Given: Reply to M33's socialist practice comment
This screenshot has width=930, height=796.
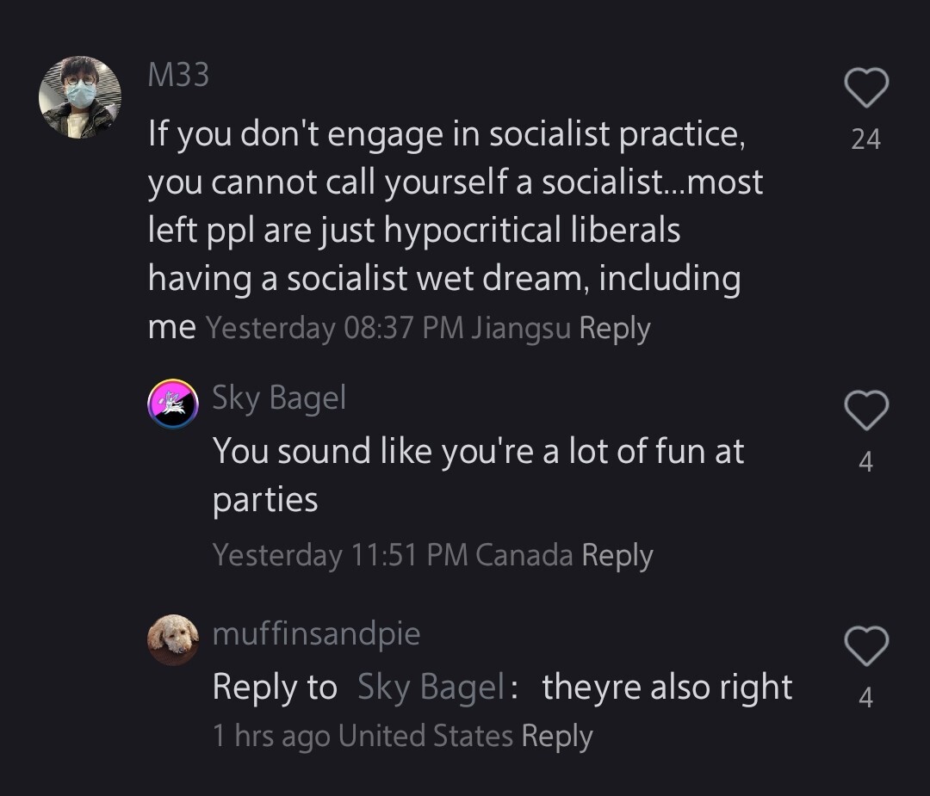Looking at the screenshot, I should [x=614, y=328].
